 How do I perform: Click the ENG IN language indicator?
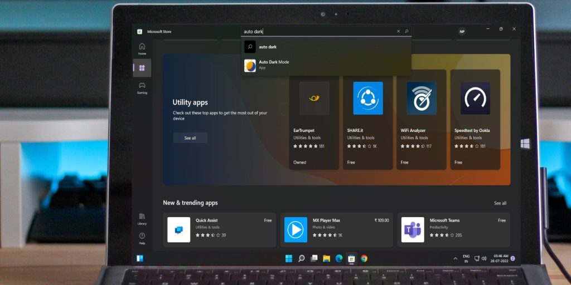(466, 258)
